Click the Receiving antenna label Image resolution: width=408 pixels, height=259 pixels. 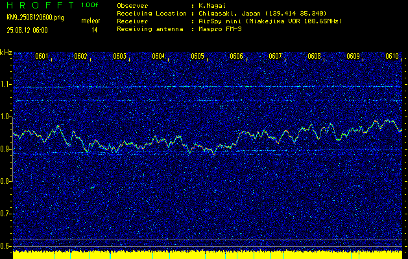(x=150, y=29)
